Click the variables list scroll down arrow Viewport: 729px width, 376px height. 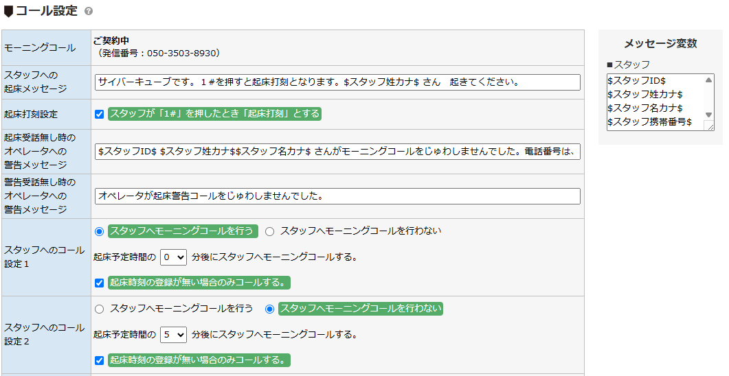point(708,115)
